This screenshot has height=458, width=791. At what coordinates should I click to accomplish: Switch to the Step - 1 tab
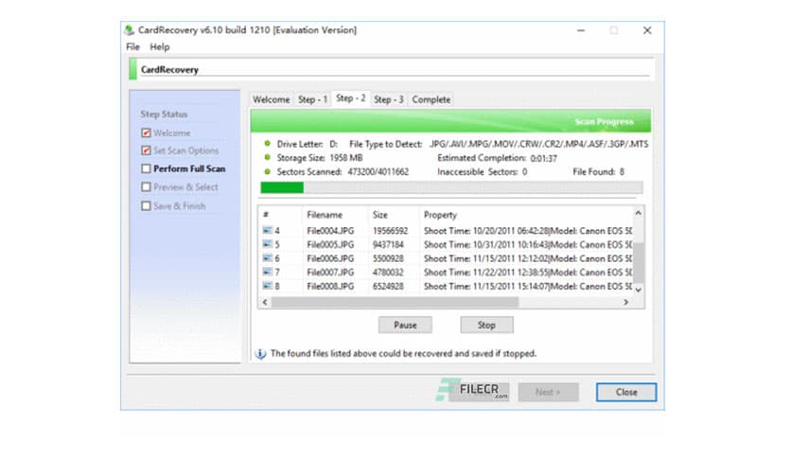click(x=312, y=99)
